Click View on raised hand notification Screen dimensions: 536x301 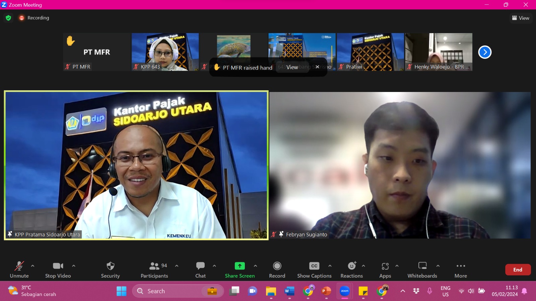click(292, 67)
